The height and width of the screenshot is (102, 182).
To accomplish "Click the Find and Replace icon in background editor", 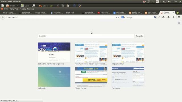I will tap(80, 6).
